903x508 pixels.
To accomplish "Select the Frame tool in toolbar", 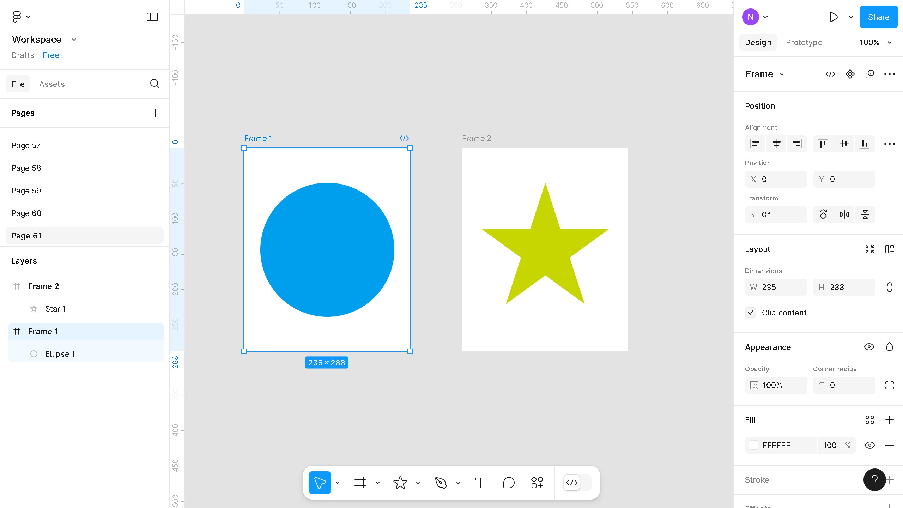I will [x=360, y=483].
